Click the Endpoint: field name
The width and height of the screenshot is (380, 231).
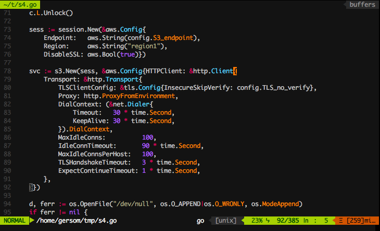[x=60, y=38]
